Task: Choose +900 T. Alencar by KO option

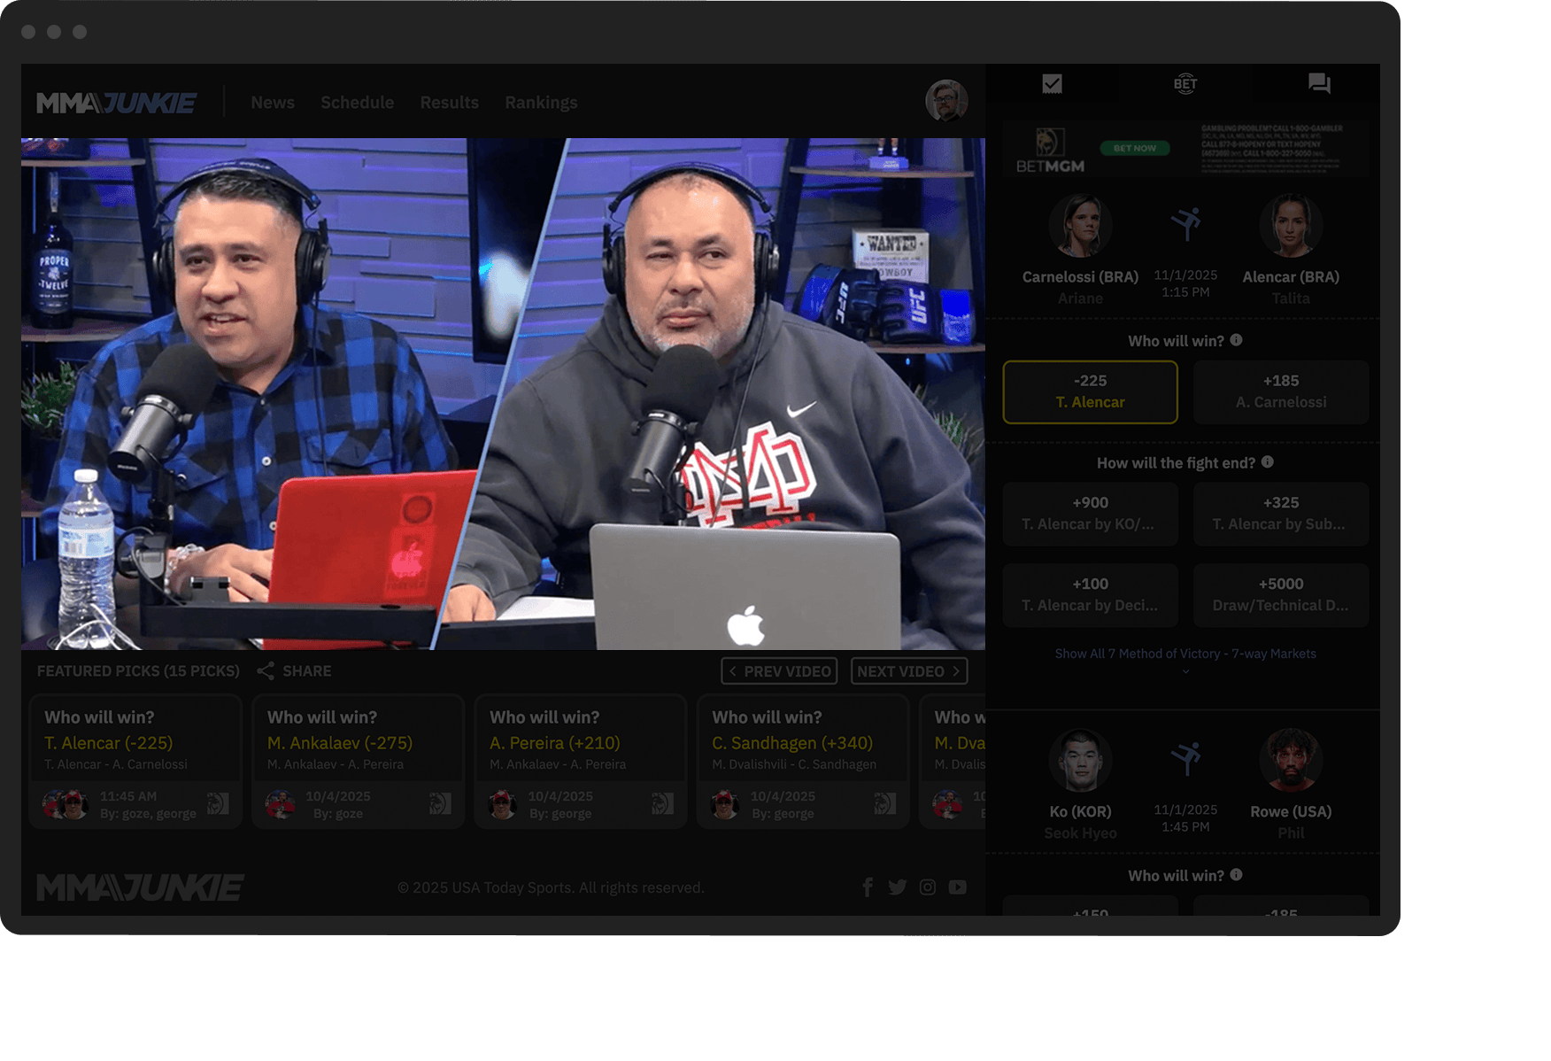Action: coord(1090,514)
